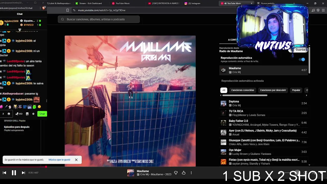
Task: Play Oye Mujer thumbnail
Action: [x=224, y=152]
